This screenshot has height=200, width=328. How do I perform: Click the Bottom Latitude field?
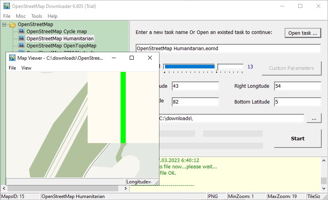tap(297, 102)
